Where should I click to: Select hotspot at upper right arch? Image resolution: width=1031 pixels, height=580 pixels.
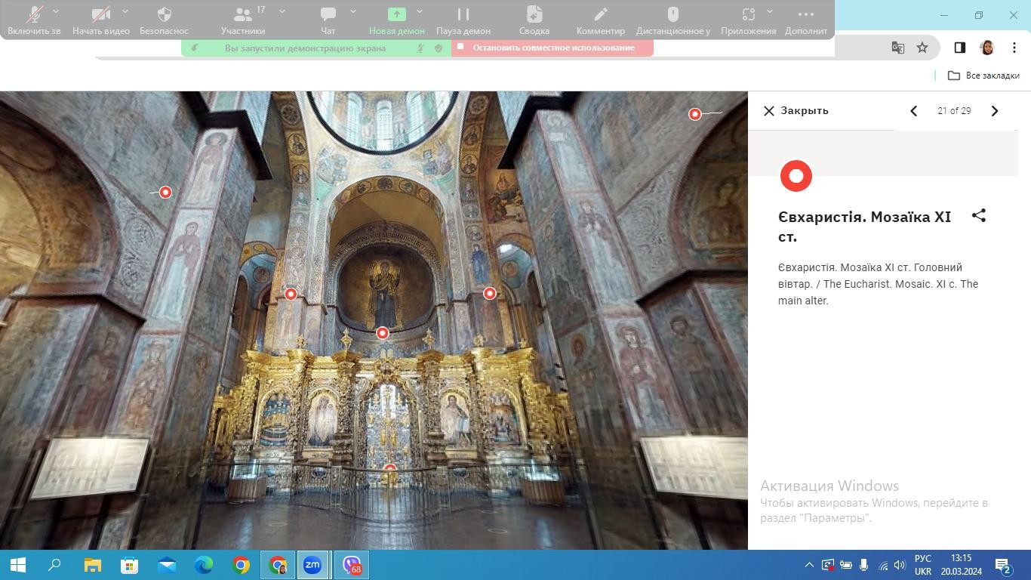coord(695,114)
